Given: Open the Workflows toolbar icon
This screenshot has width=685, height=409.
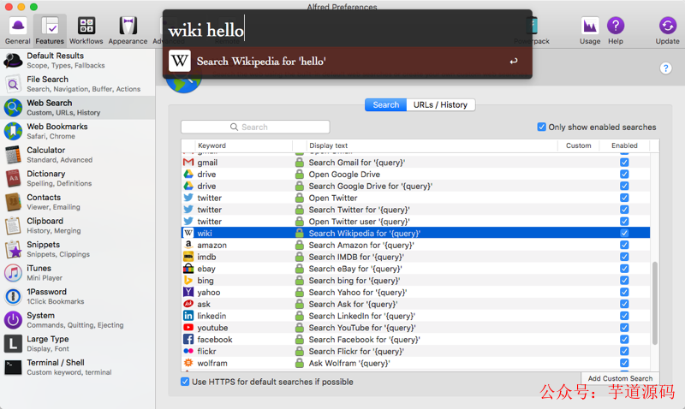Looking at the screenshot, I should 86,30.
